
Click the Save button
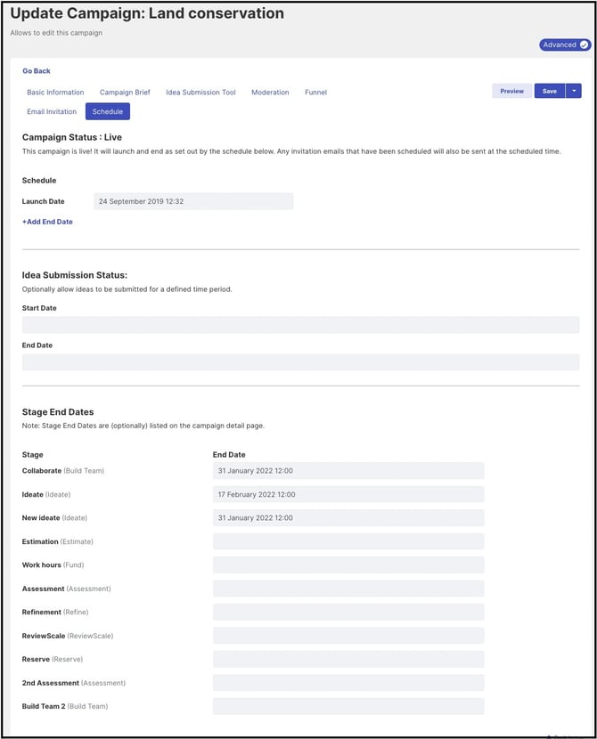coord(549,91)
